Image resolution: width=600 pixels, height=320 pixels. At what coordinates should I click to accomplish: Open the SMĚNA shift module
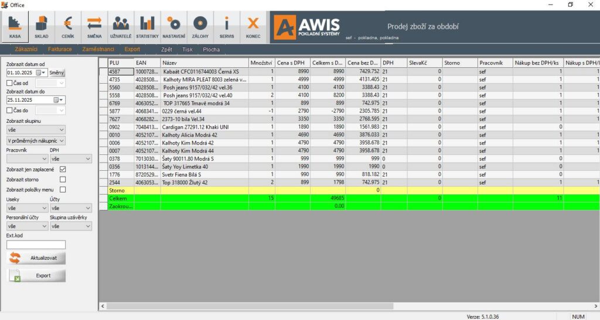coord(94,27)
